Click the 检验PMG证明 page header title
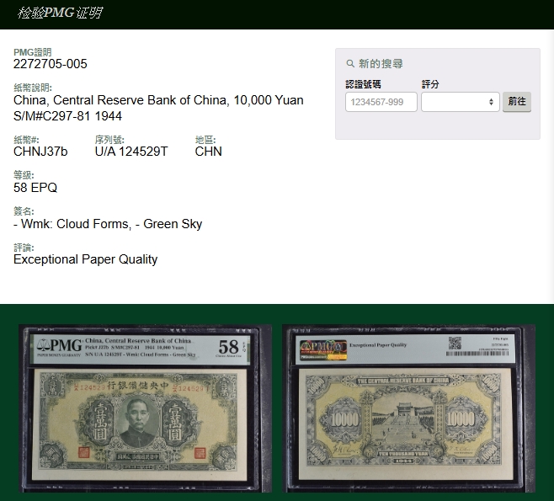Viewport: 554px width, 501px height. pos(60,13)
